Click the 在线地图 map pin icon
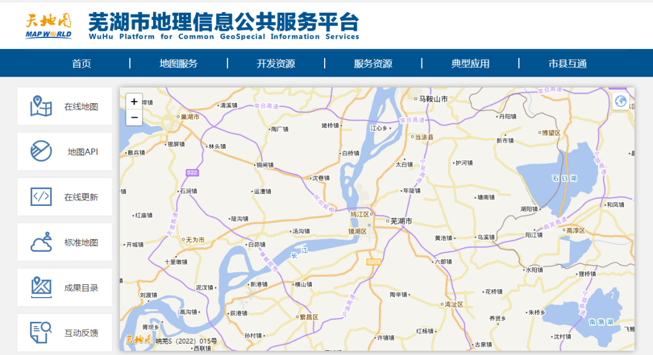 coord(41,107)
